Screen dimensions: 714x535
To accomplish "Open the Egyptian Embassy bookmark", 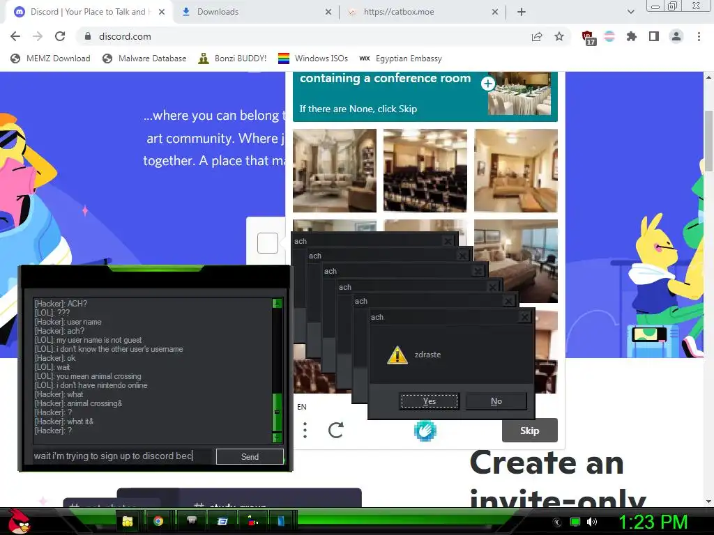I will click(x=401, y=59).
